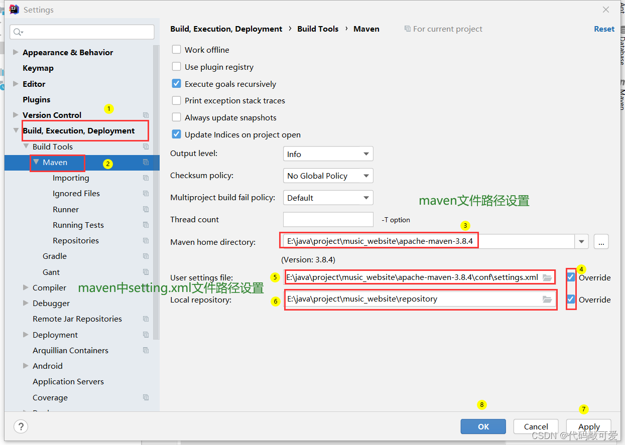Expand the Deployment tree arrow
This screenshot has height=445, width=625.
(26, 335)
